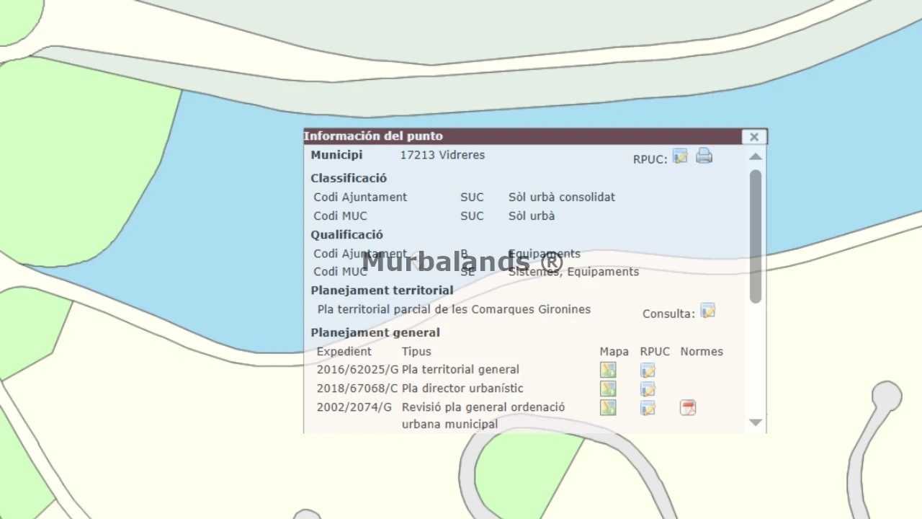The image size is (922, 519).
Task: Open RPUC icon for Revisió pla general
Action: [648, 408]
